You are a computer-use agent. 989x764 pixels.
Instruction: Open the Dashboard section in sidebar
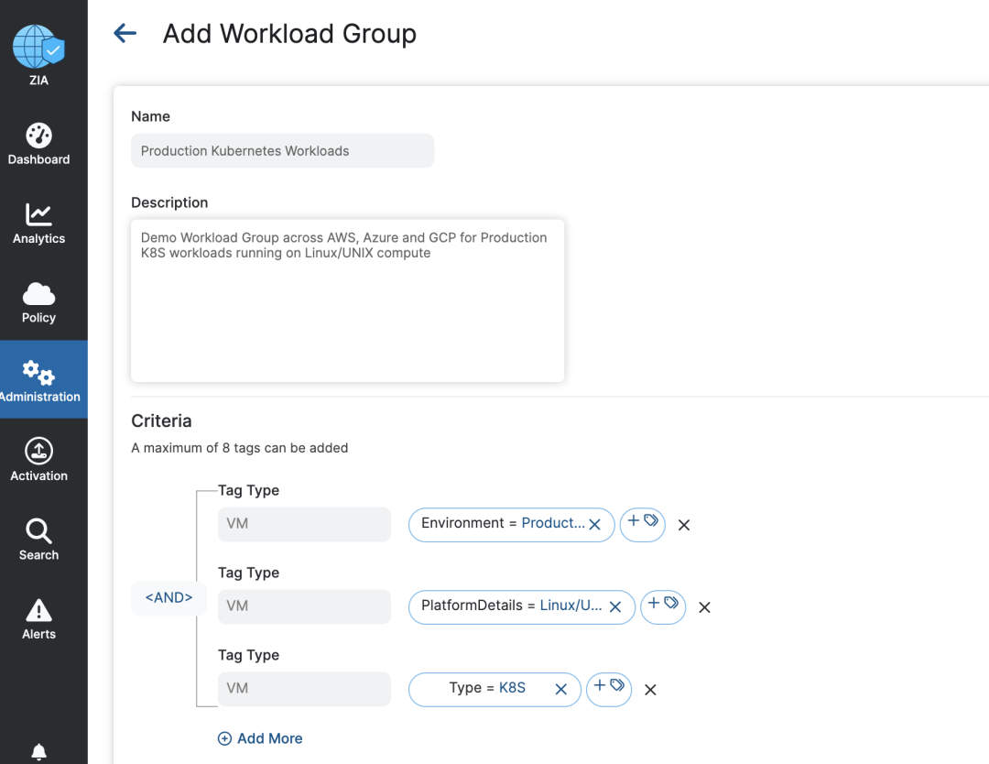[x=38, y=145]
